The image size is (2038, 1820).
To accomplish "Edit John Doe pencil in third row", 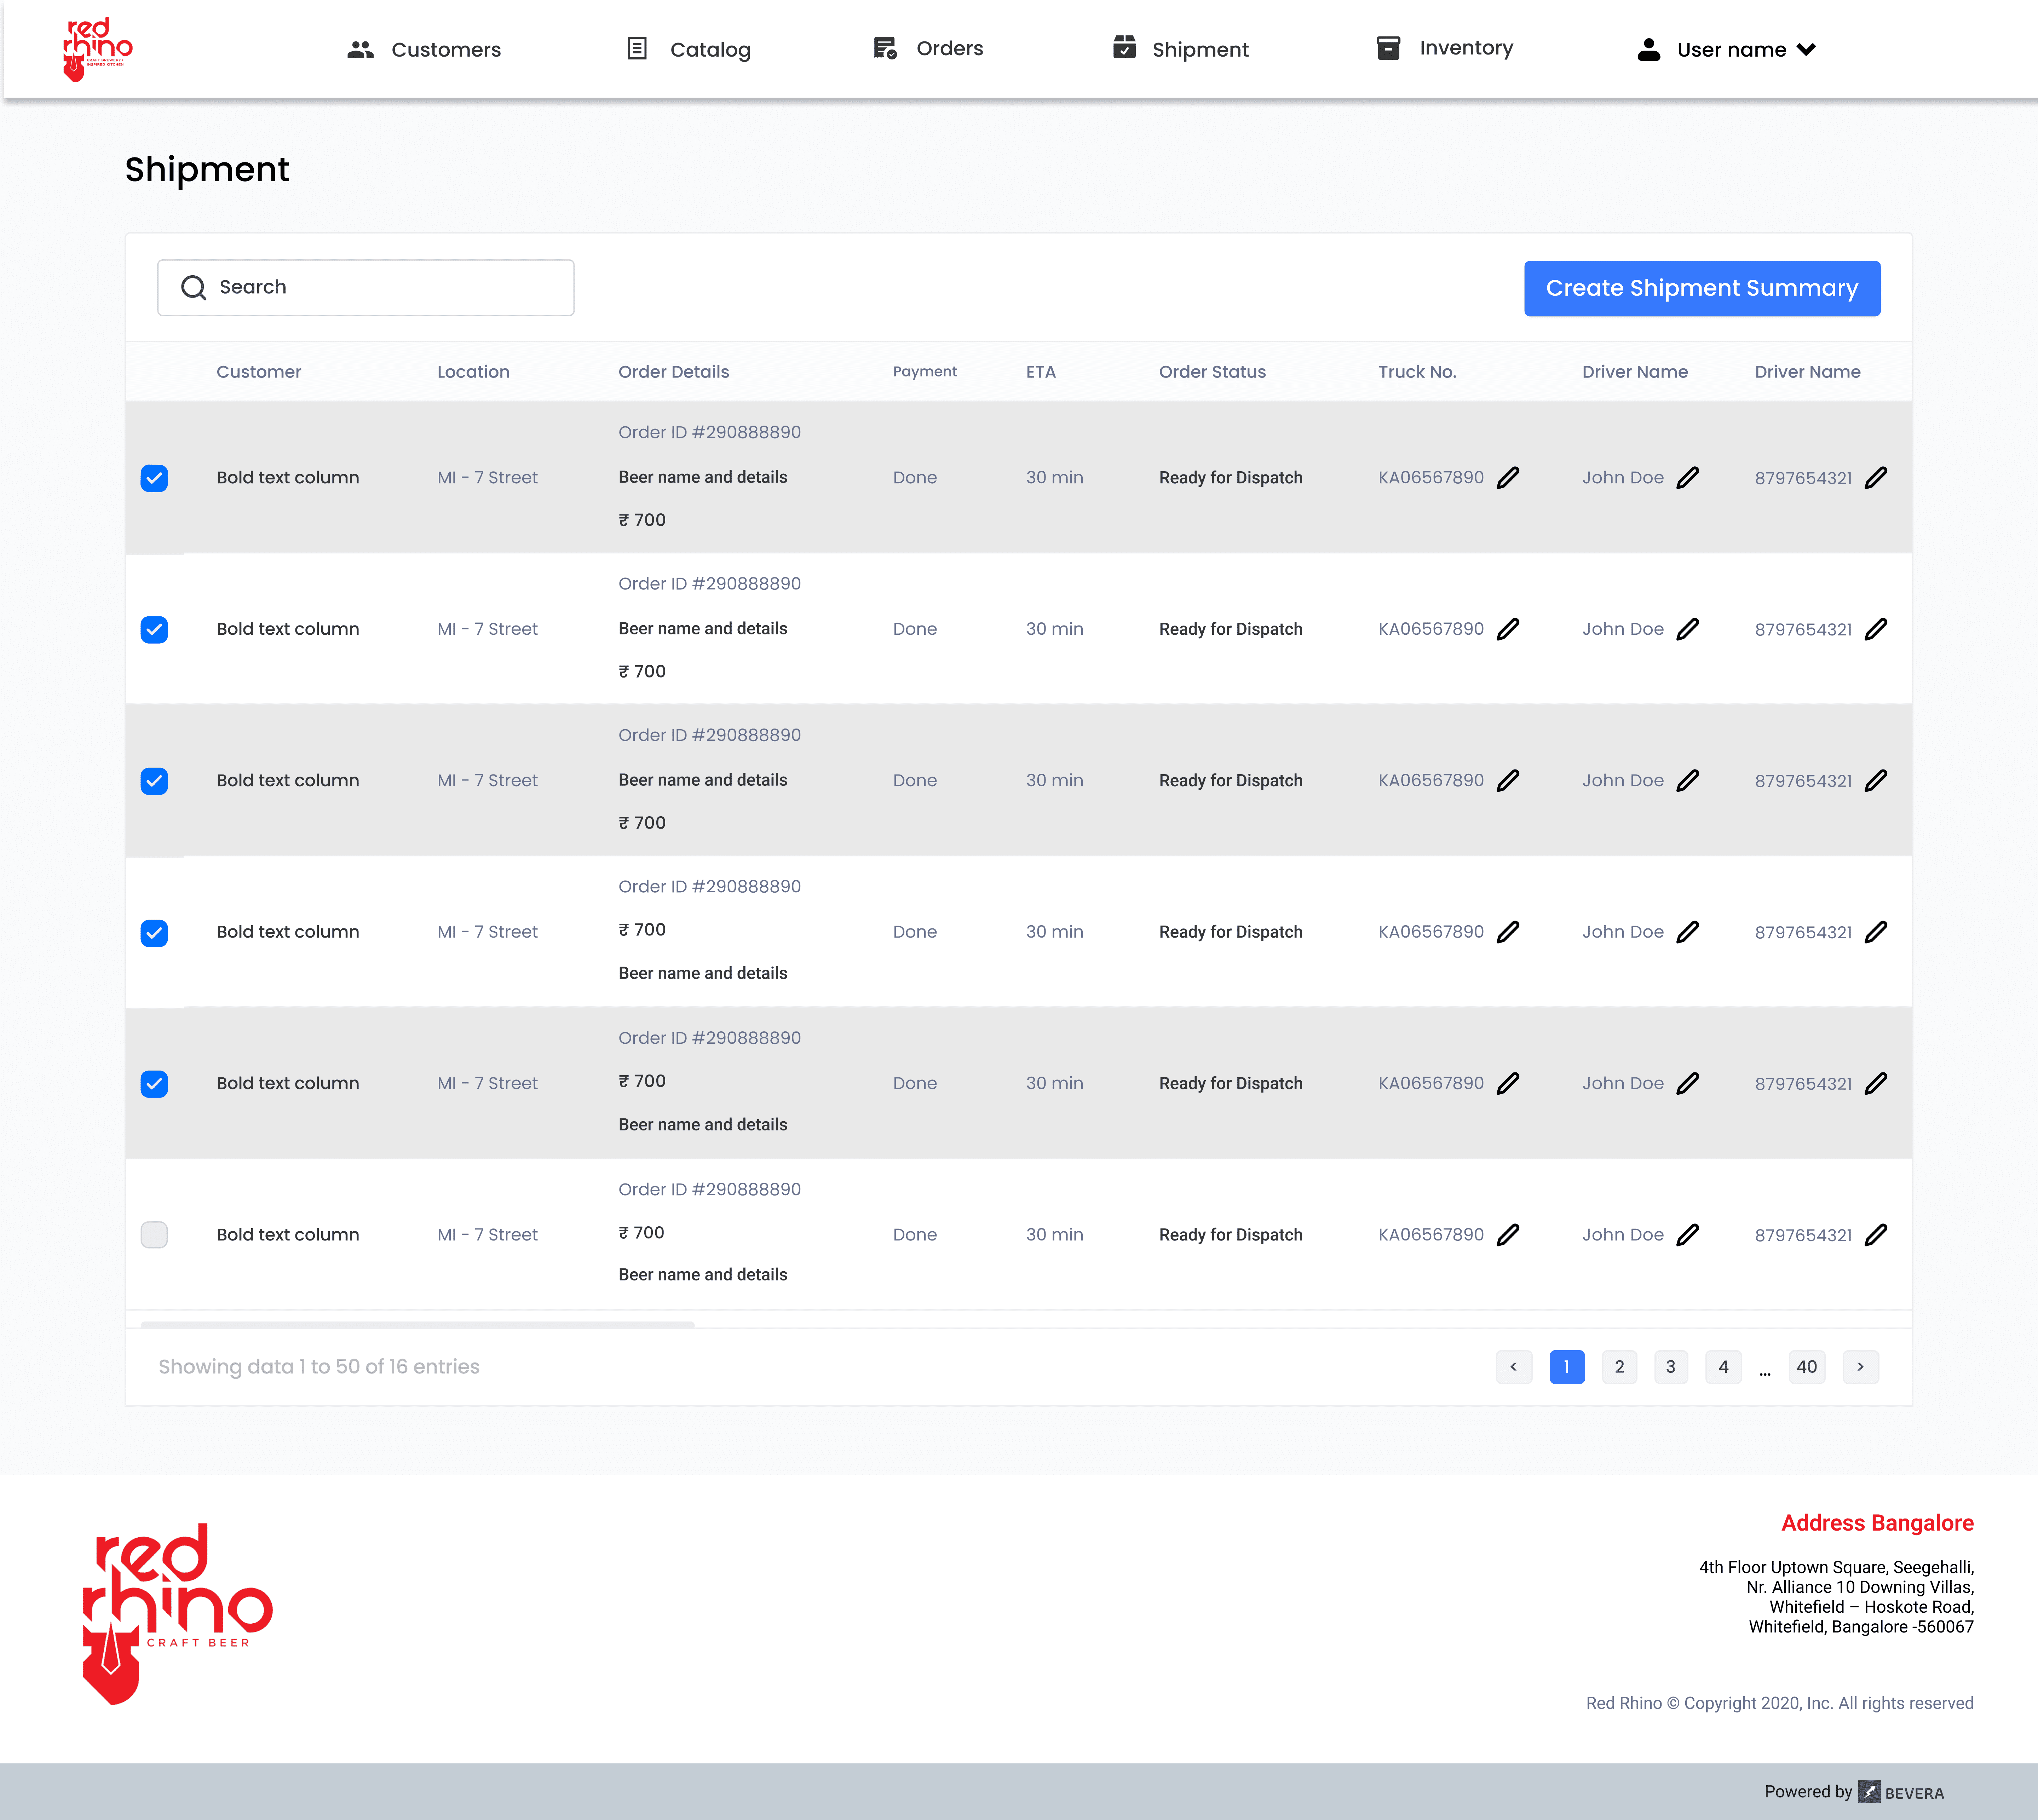I will pyautogui.click(x=1688, y=780).
